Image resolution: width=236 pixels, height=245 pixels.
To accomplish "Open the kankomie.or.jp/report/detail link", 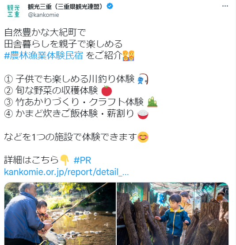I will coord(66,172).
